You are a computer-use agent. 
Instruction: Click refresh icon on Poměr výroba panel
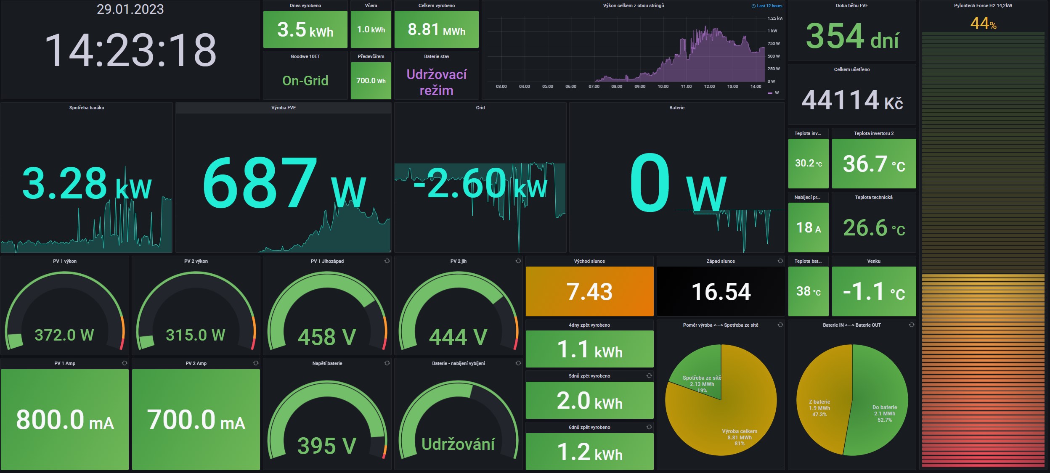[780, 325]
